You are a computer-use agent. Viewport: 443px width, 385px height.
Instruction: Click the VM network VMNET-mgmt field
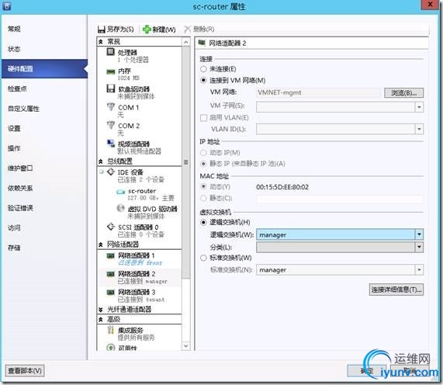click(318, 92)
